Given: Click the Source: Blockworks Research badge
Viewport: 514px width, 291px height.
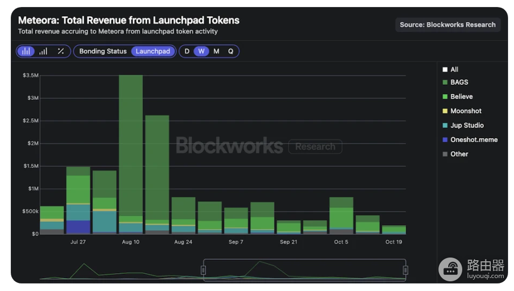Looking at the screenshot, I should 448,25.
